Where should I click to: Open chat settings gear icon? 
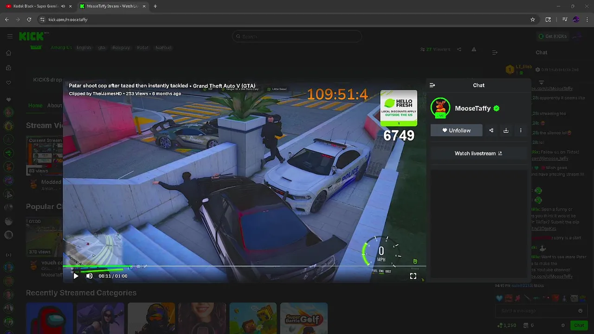pos(563,325)
